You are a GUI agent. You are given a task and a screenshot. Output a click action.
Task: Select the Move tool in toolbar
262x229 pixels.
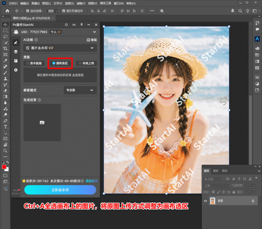point(5,25)
